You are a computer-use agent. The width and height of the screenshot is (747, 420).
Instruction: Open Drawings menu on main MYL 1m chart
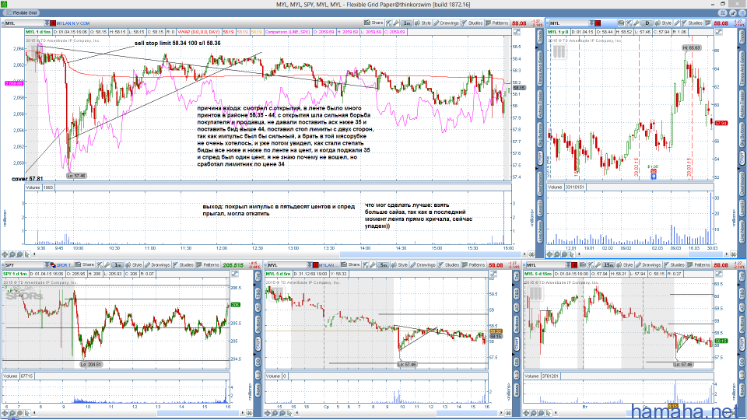447,23
